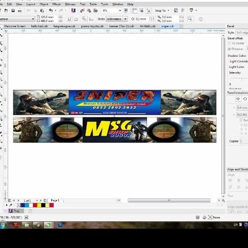Toggle the Show Rulers icon
Image resolution: width=248 pixels, height=248 pixels.
(135, 11)
